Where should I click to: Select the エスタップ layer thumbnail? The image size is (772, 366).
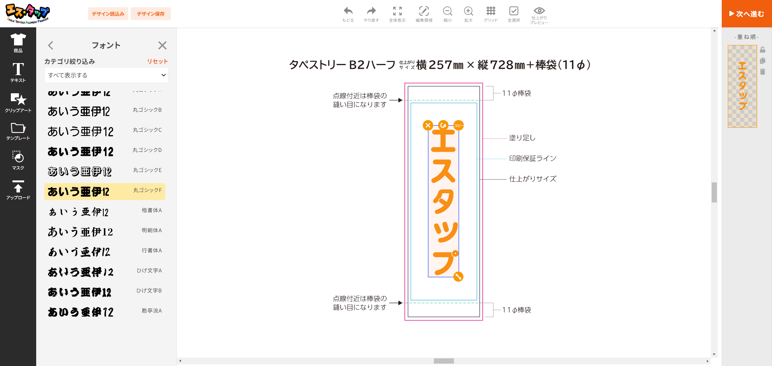pos(742,86)
